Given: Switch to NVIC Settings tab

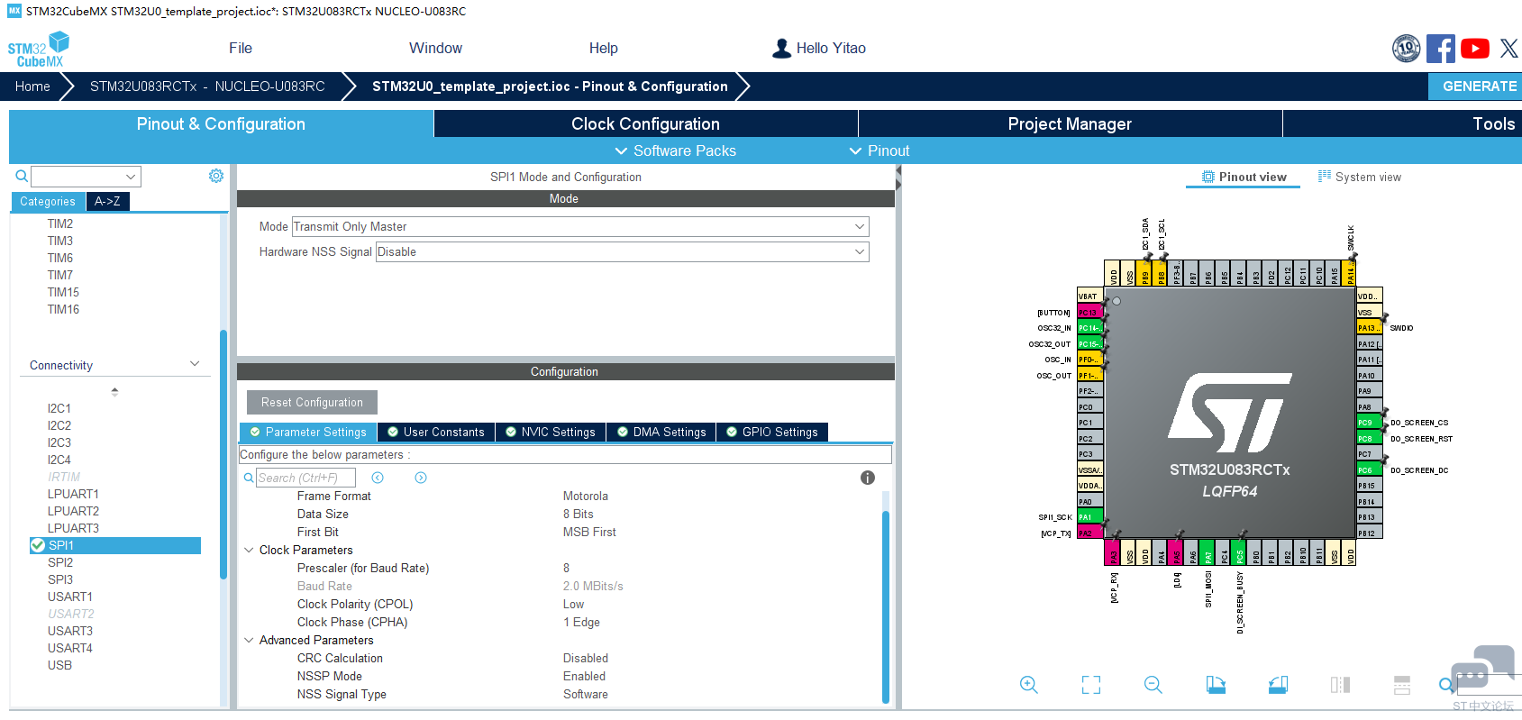Looking at the screenshot, I should [x=551, y=432].
